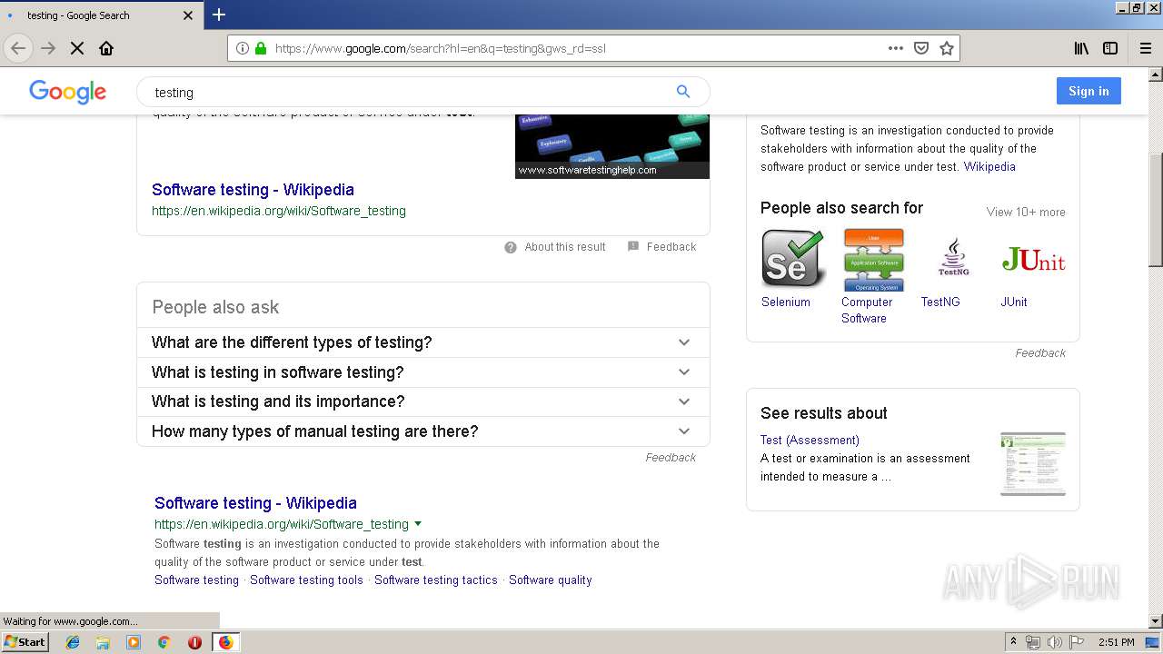Click the softwaretestinghelp.com image thumbnail

click(x=612, y=146)
